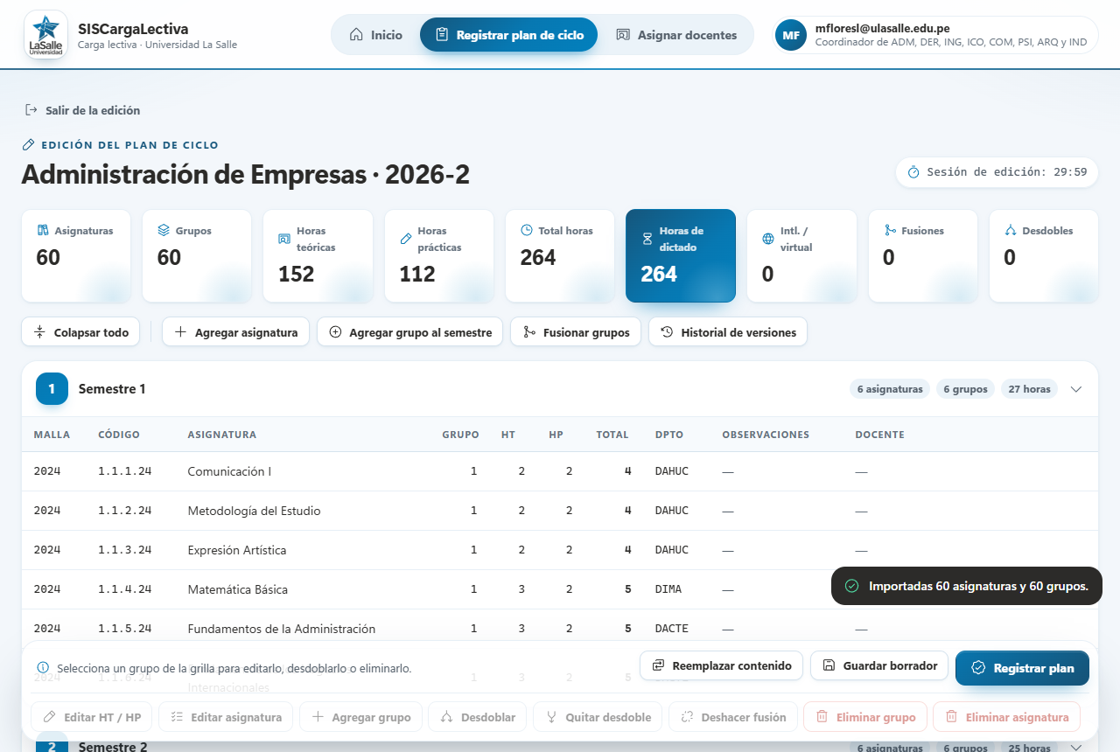Click the Registrar plan button

click(1022, 668)
